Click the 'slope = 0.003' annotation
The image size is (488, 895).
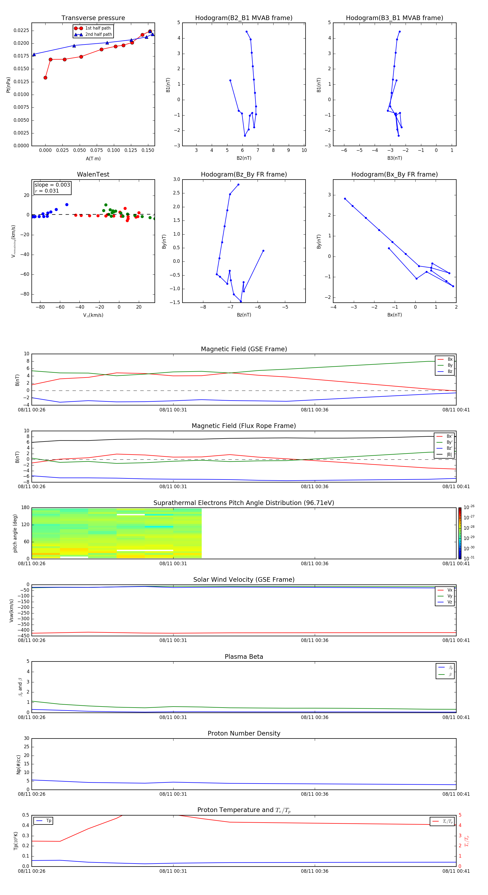click(x=52, y=185)
